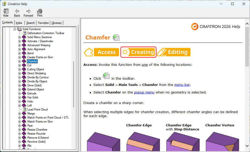Expand the Match Points on Skin node
The height and width of the screenshot is (152, 250).
(19, 122)
